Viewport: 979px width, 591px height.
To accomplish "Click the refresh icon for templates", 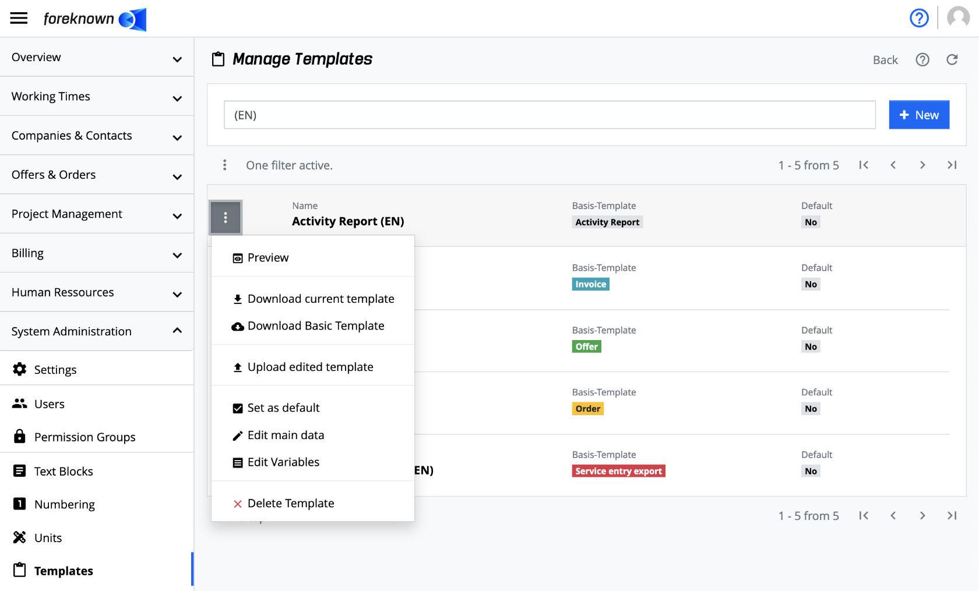I will coord(952,60).
